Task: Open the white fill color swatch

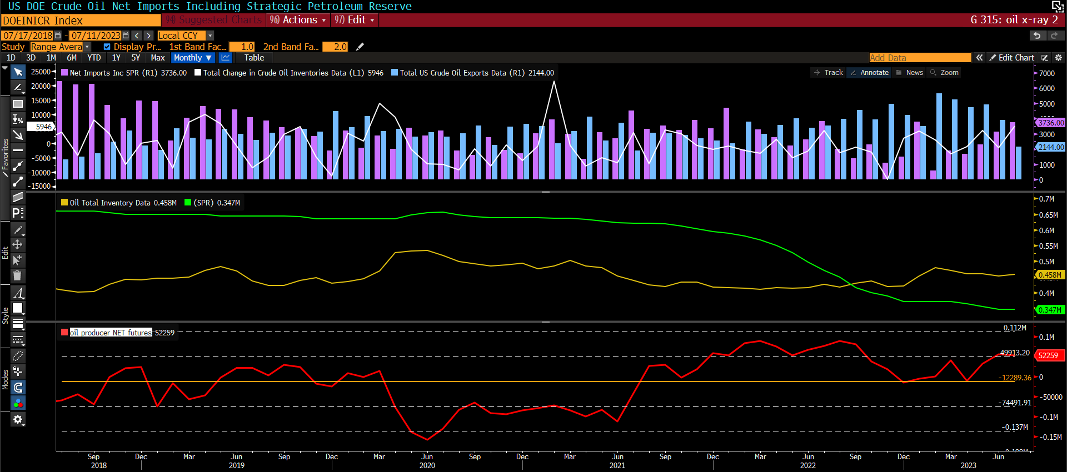Action: pyautogui.click(x=18, y=308)
